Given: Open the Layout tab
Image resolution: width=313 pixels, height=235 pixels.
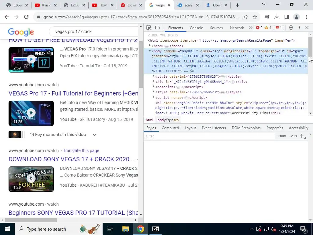Looking at the screenshot, I should pos(190,128).
